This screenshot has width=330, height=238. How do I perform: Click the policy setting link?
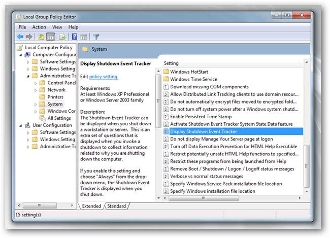coord(104,77)
